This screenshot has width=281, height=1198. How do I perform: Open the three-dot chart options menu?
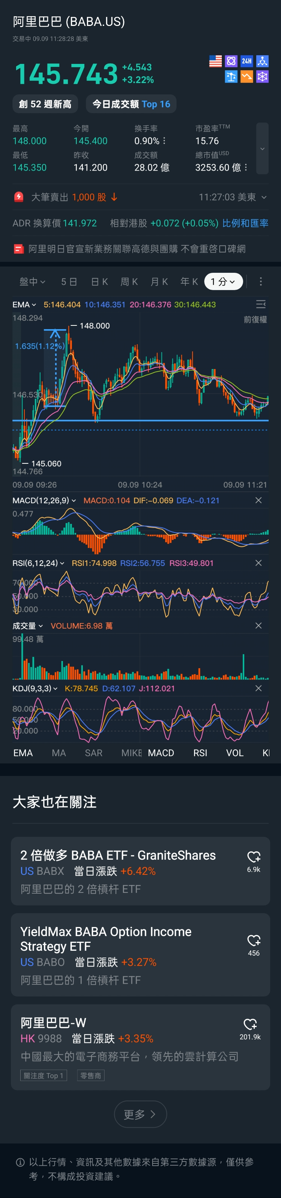coord(261,281)
